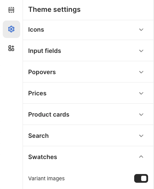Open the App embeds icon
Viewport: 154px width, 189px height.
pyautogui.click(x=11, y=48)
